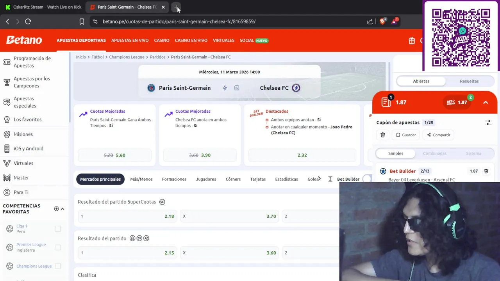Click the Betano logo

24,40
